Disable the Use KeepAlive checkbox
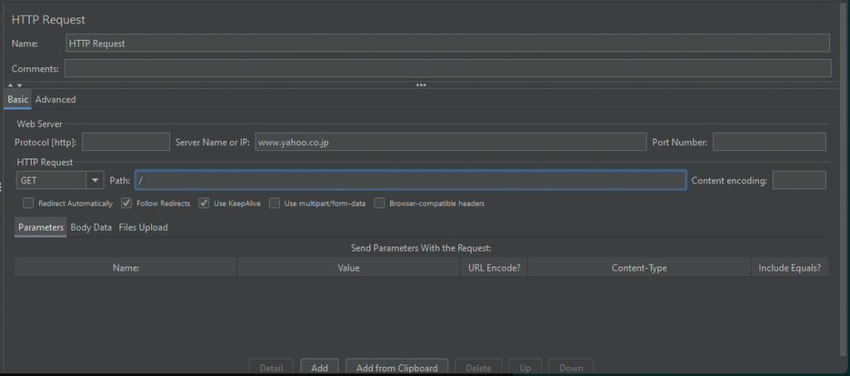The height and width of the screenshot is (376, 850). click(x=204, y=203)
